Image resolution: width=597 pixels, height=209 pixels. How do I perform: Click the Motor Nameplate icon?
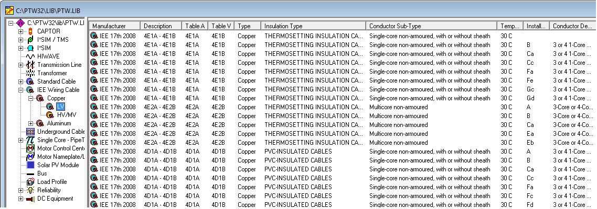30,157
